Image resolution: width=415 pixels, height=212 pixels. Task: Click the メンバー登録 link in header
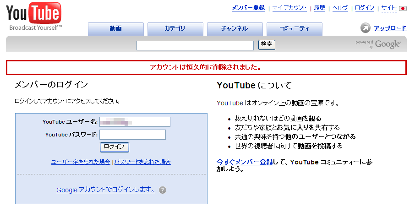pos(248,8)
